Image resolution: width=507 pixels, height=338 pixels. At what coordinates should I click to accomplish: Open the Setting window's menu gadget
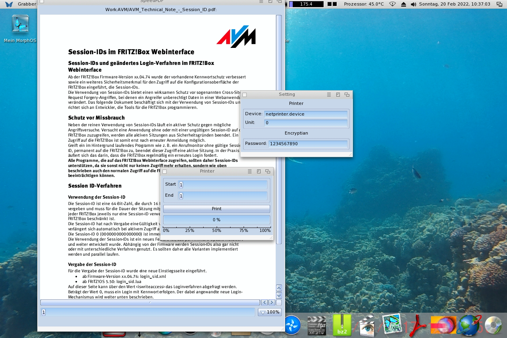point(329,95)
